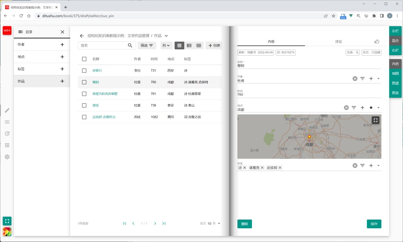This screenshot has width=403, height=242.
Task: Filter options for 作者 field
Action: pos(362,78)
